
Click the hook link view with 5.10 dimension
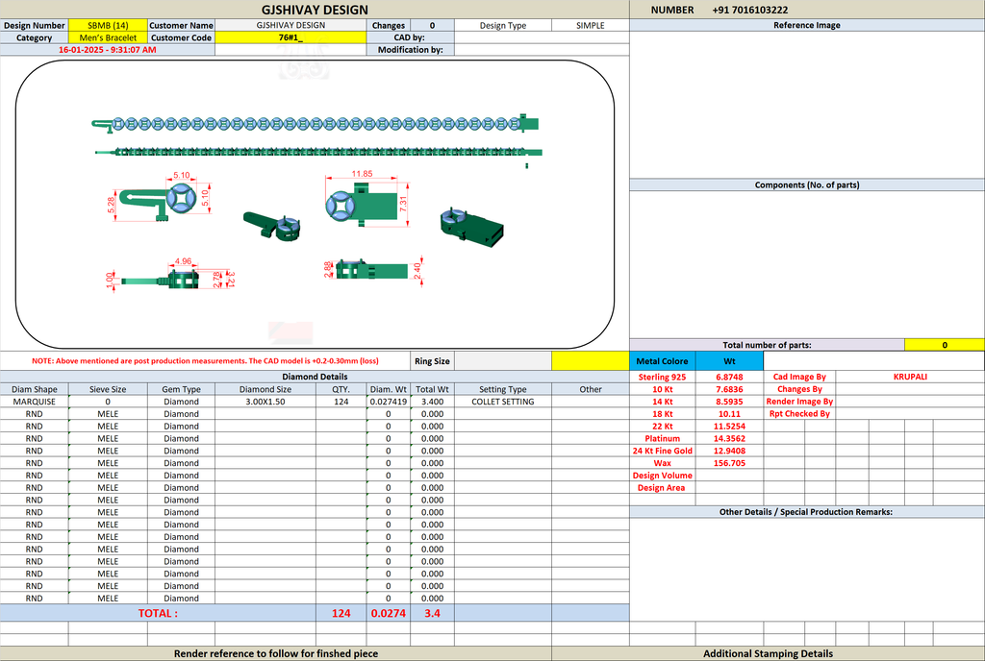pos(161,198)
